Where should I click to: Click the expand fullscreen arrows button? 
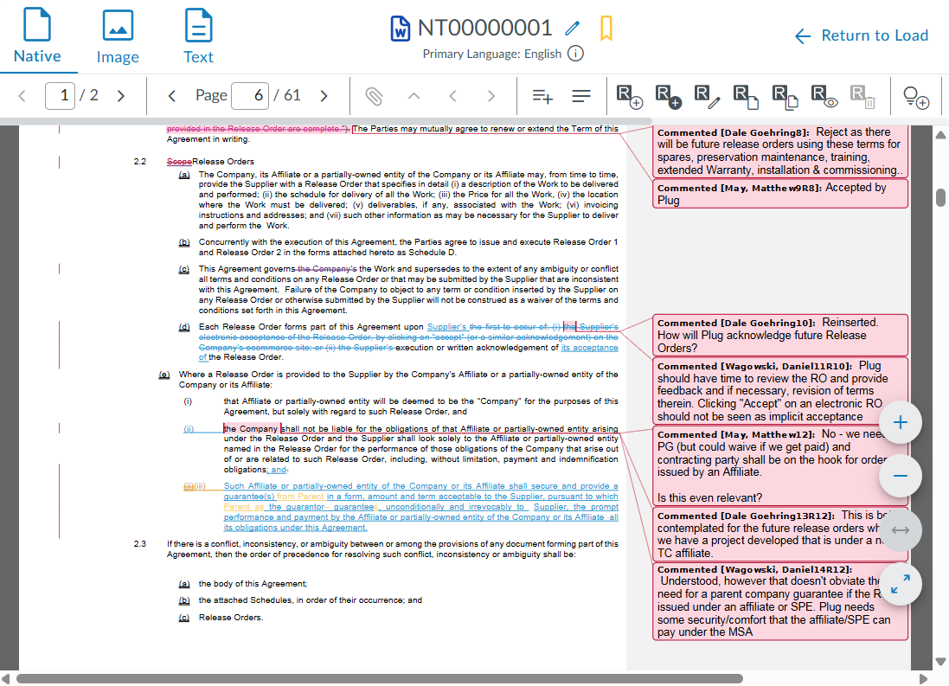click(x=900, y=584)
